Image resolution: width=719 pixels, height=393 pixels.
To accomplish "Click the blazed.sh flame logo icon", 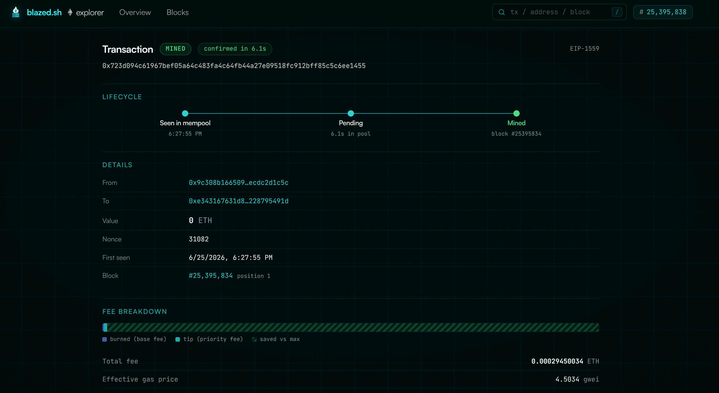I will tap(16, 12).
